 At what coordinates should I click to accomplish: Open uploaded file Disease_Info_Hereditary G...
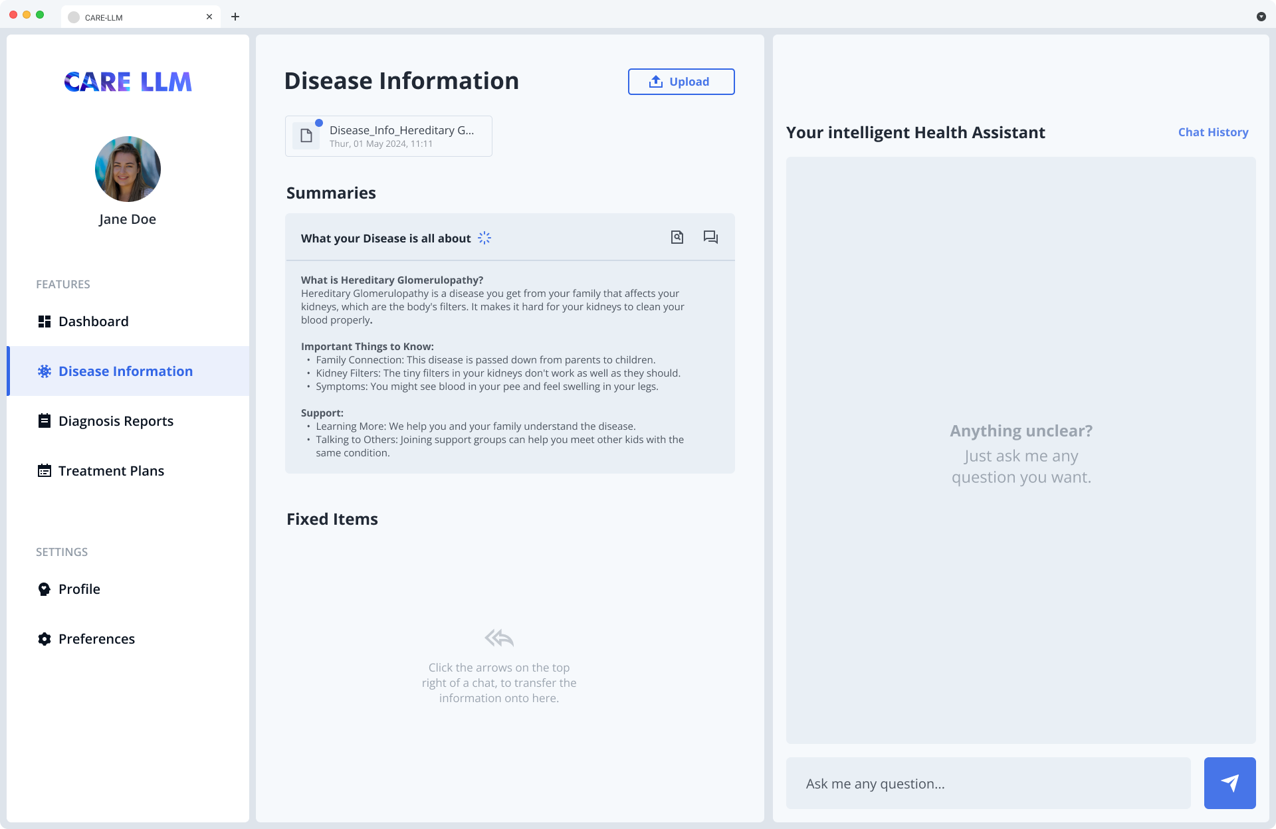pyautogui.click(x=389, y=136)
